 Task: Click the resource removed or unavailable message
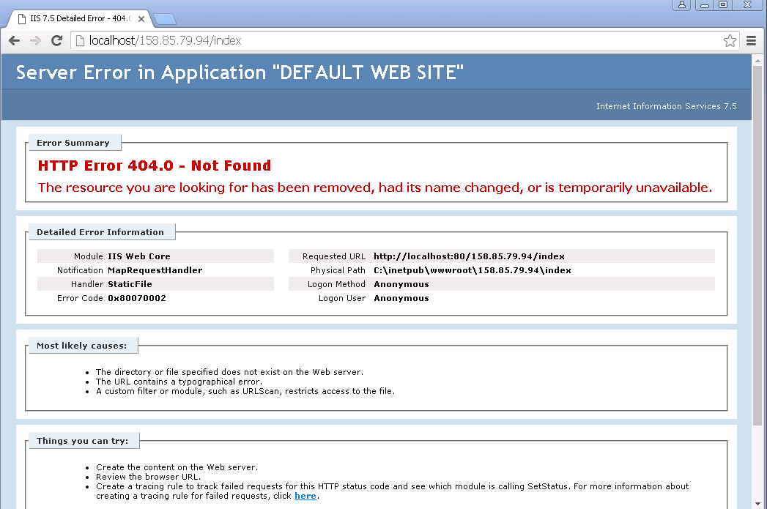(375, 187)
